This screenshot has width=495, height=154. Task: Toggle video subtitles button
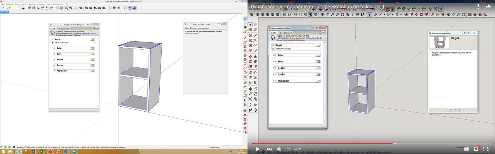(466, 149)
